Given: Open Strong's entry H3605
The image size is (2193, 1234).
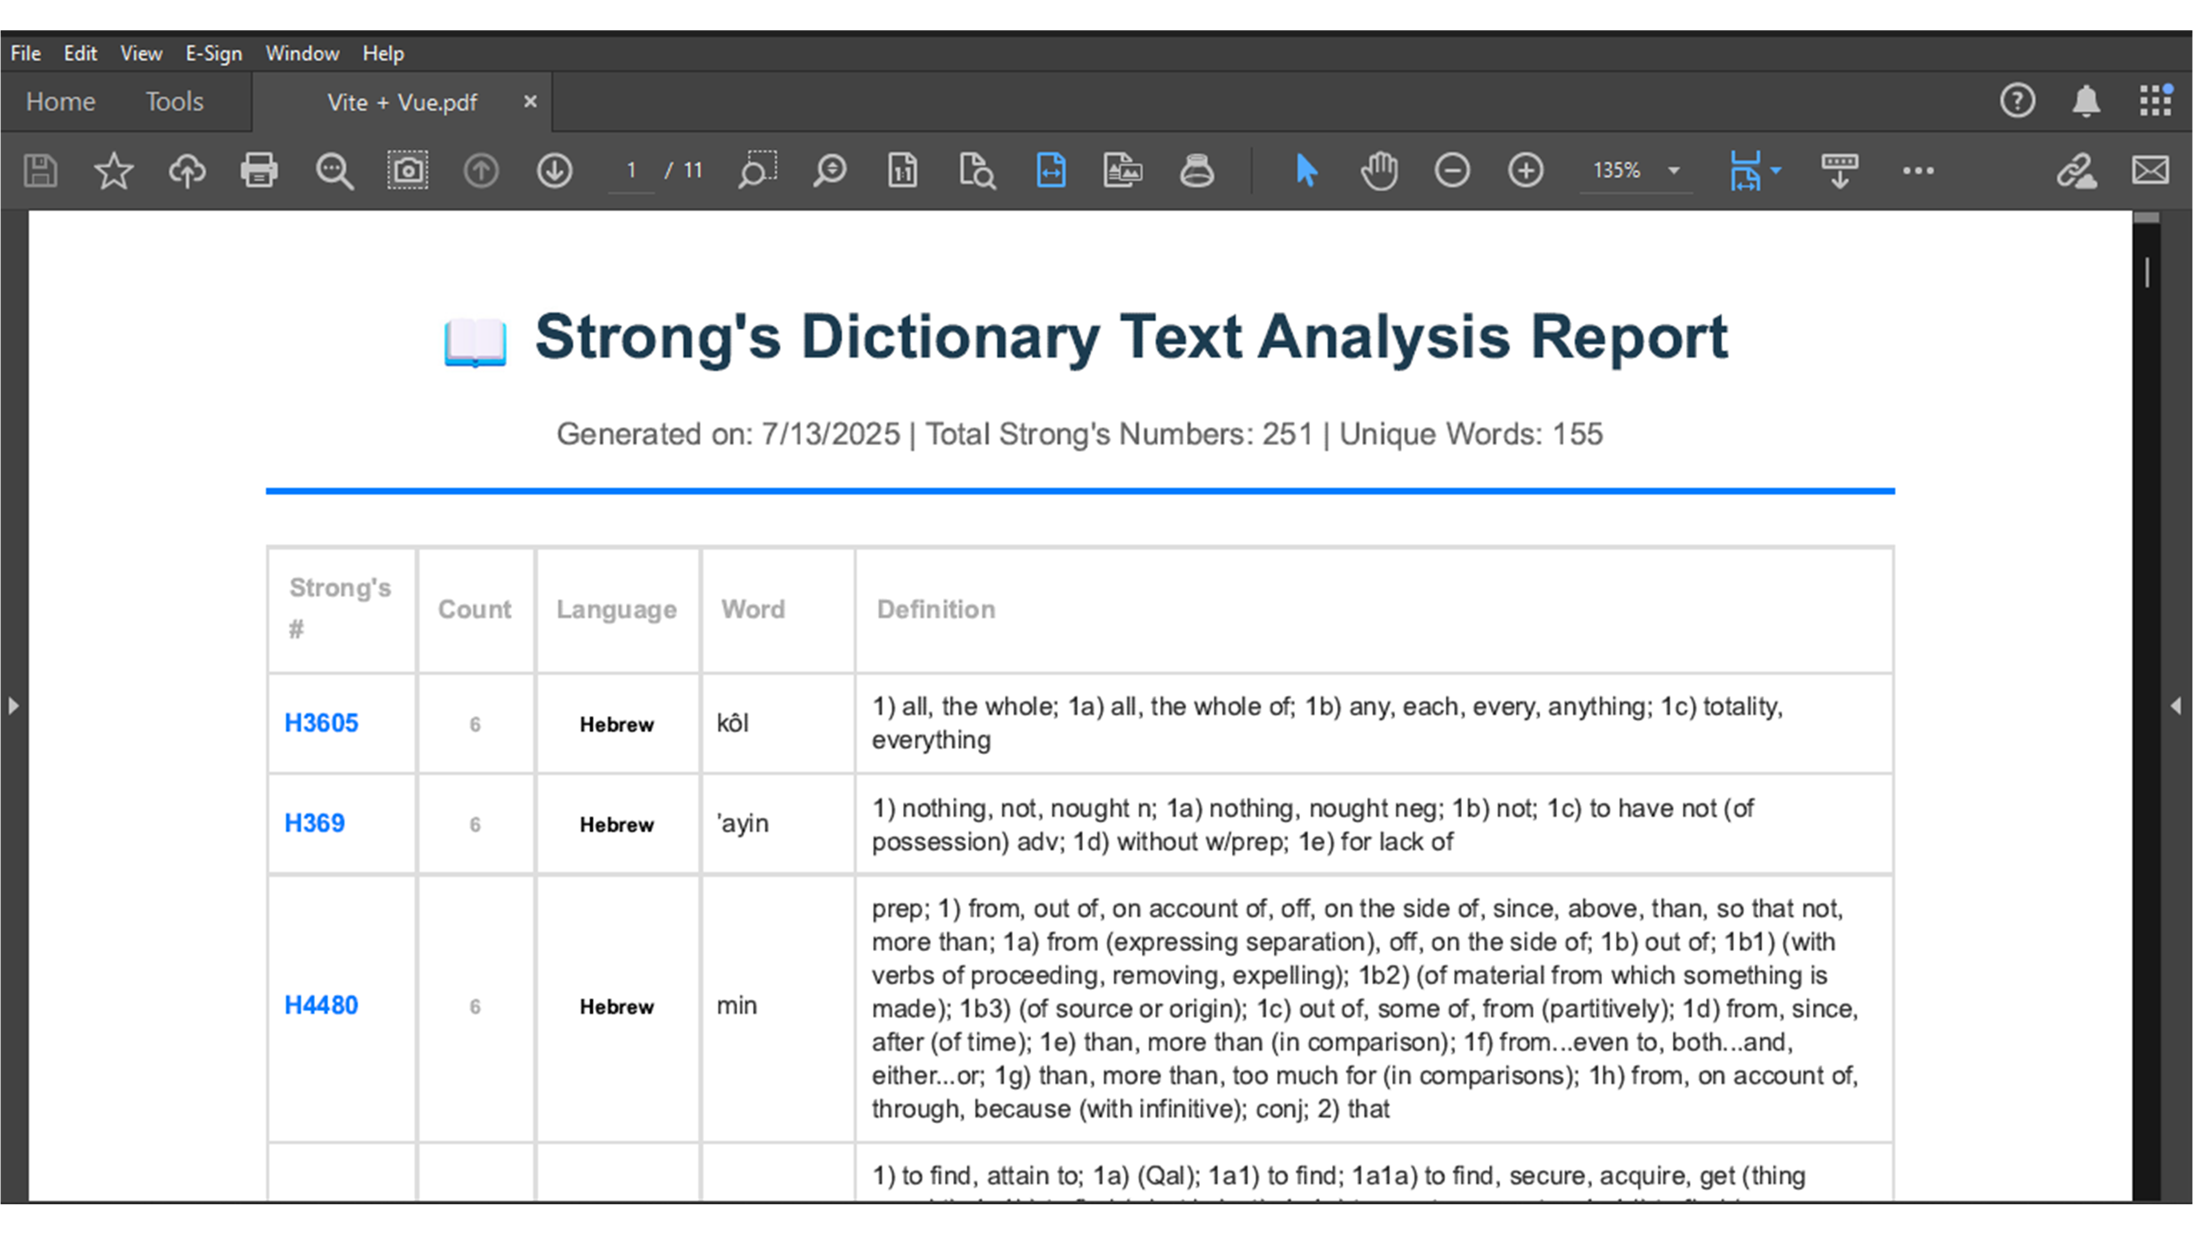Looking at the screenshot, I should 321,722.
